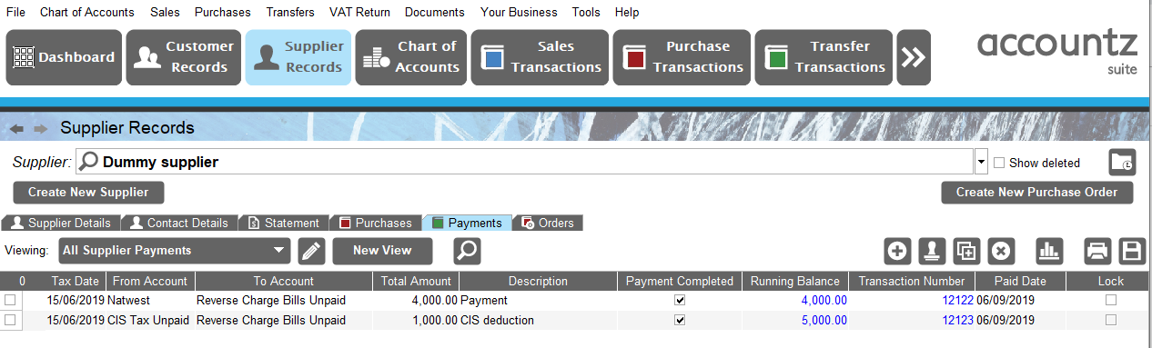The width and height of the screenshot is (1152, 348).
Task: Open transaction number 12122 link
Action: 957,300
